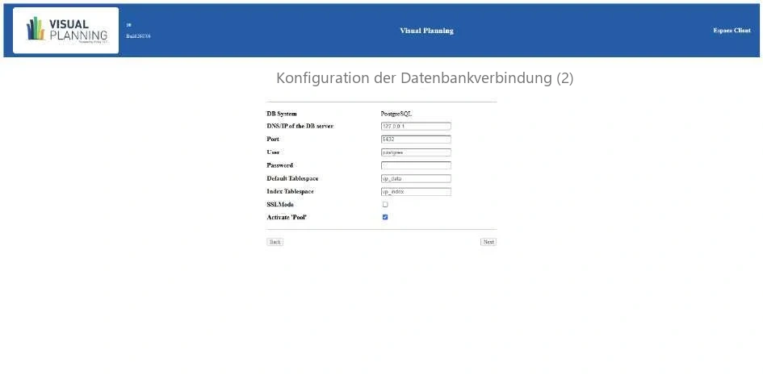The image size is (763, 375).
Task: Go to previous step with Back button
Action: coord(275,242)
